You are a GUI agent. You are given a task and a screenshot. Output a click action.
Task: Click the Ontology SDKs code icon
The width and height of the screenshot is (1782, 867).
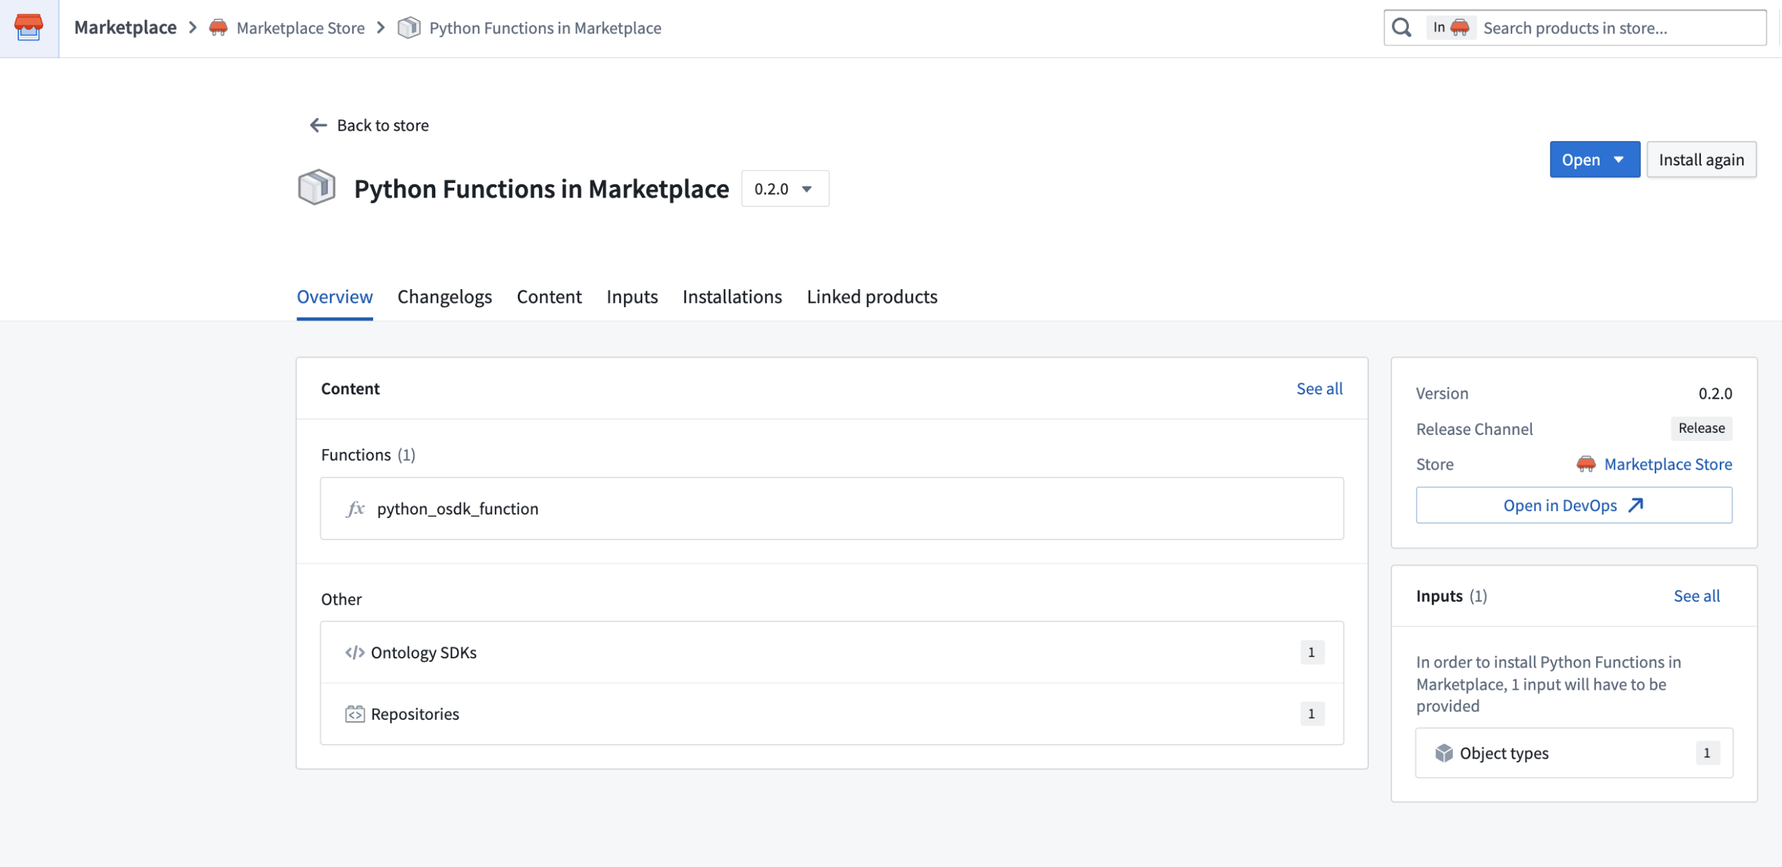click(356, 652)
